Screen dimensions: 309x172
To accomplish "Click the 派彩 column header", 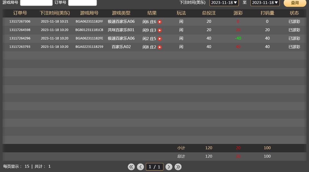I will (238, 13).
